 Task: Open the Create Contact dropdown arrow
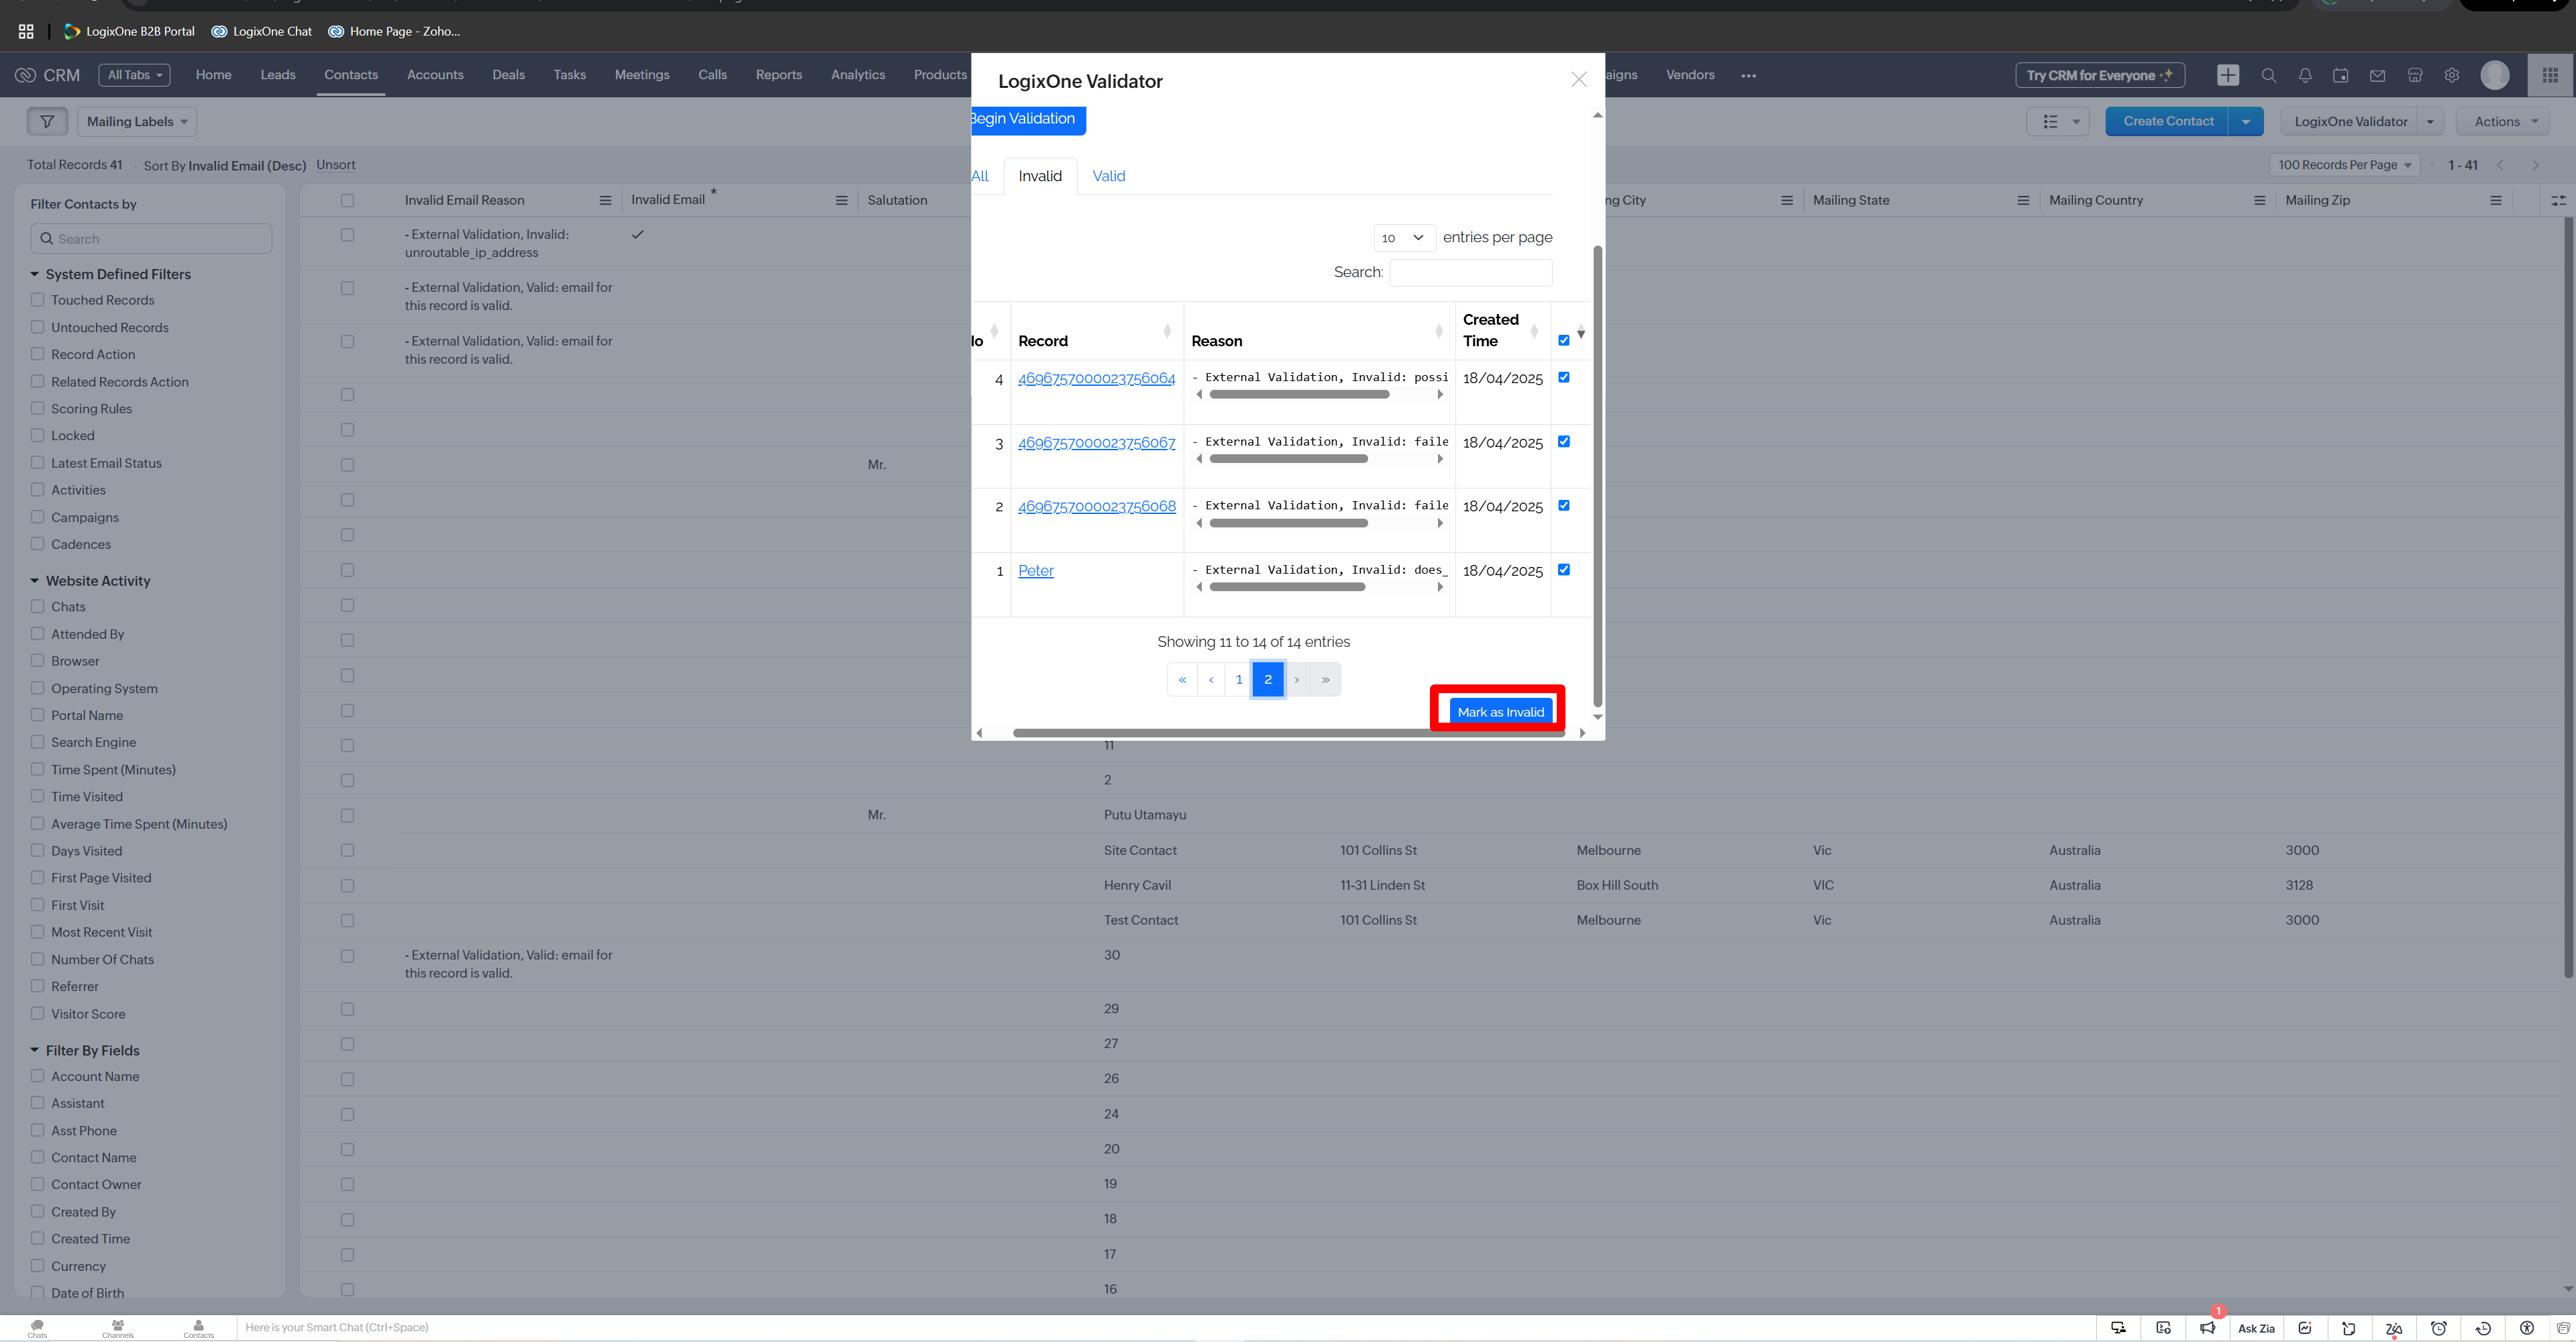click(2245, 121)
